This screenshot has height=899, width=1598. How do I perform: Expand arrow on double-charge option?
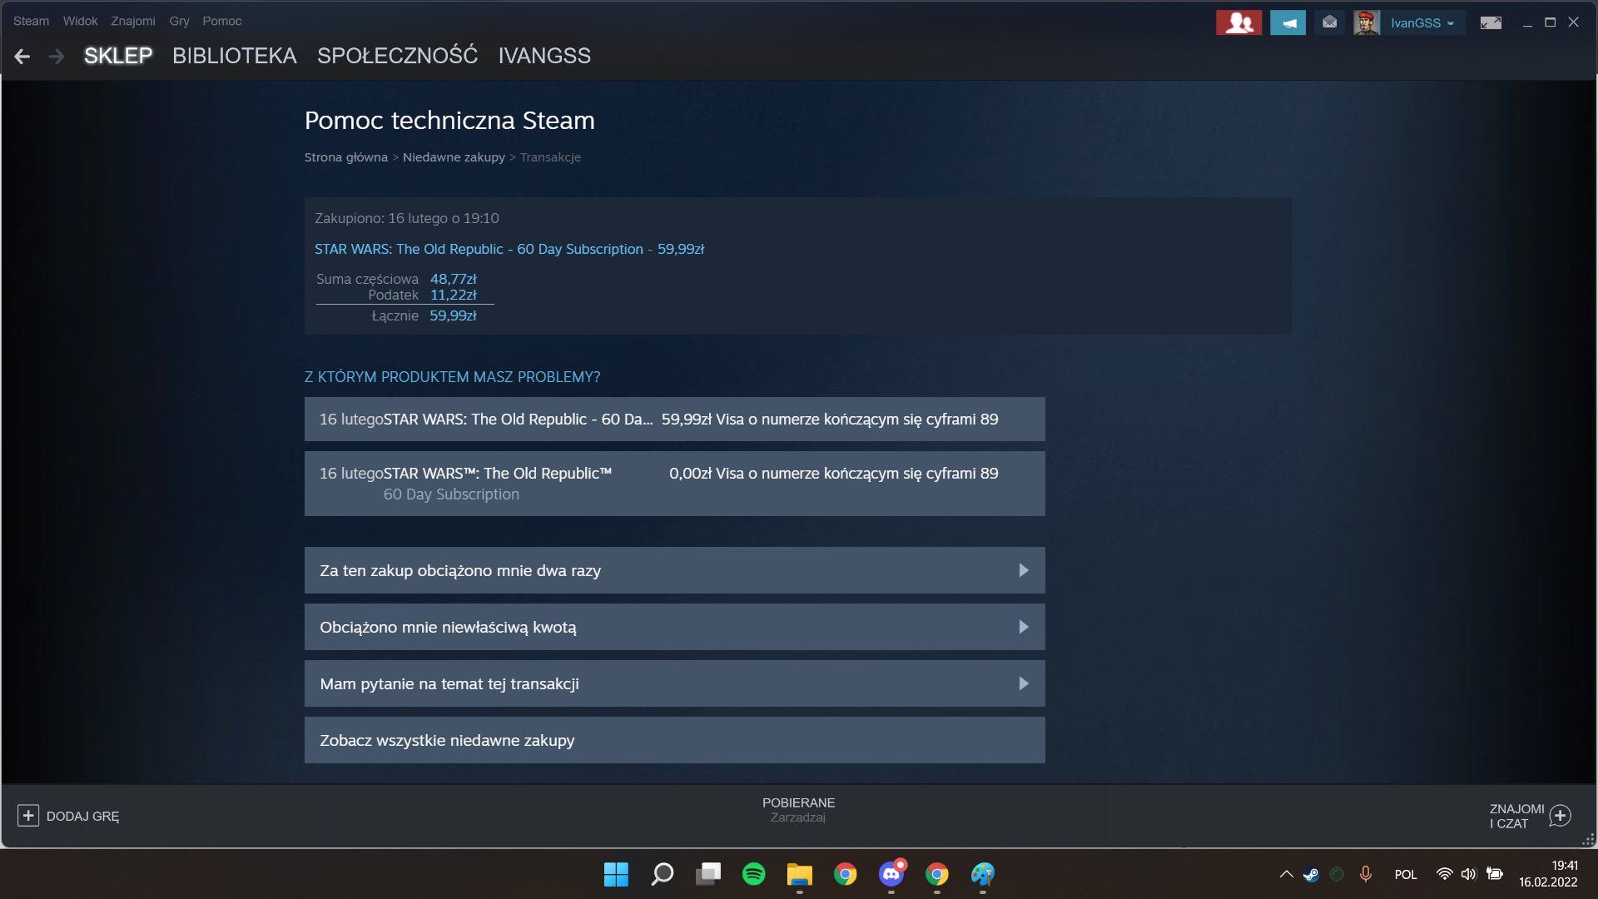(x=1024, y=570)
